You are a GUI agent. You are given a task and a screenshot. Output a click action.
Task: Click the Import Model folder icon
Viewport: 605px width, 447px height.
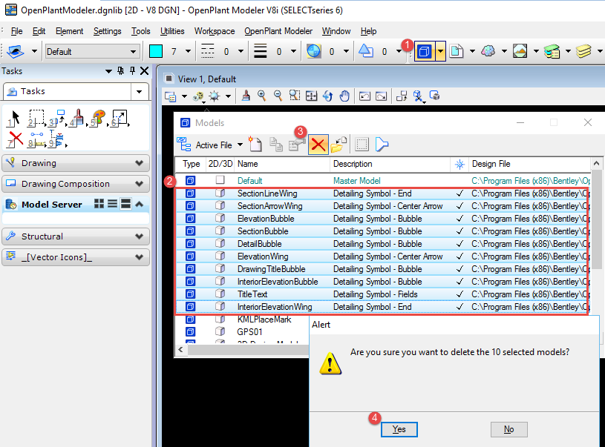(x=339, y=145)
